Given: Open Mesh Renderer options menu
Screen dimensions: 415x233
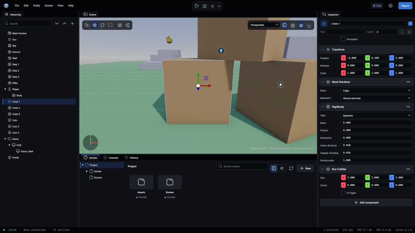Looking at the screenshot, I should 408,82.
